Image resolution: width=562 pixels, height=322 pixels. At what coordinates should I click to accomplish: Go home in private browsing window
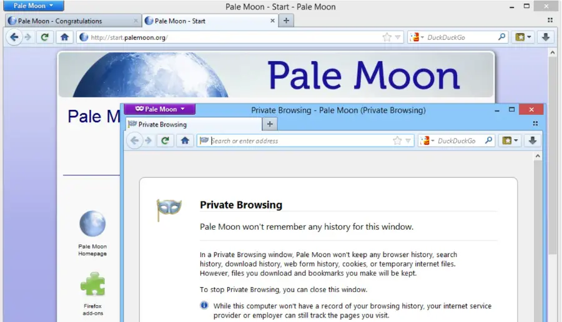pos(185,141)
